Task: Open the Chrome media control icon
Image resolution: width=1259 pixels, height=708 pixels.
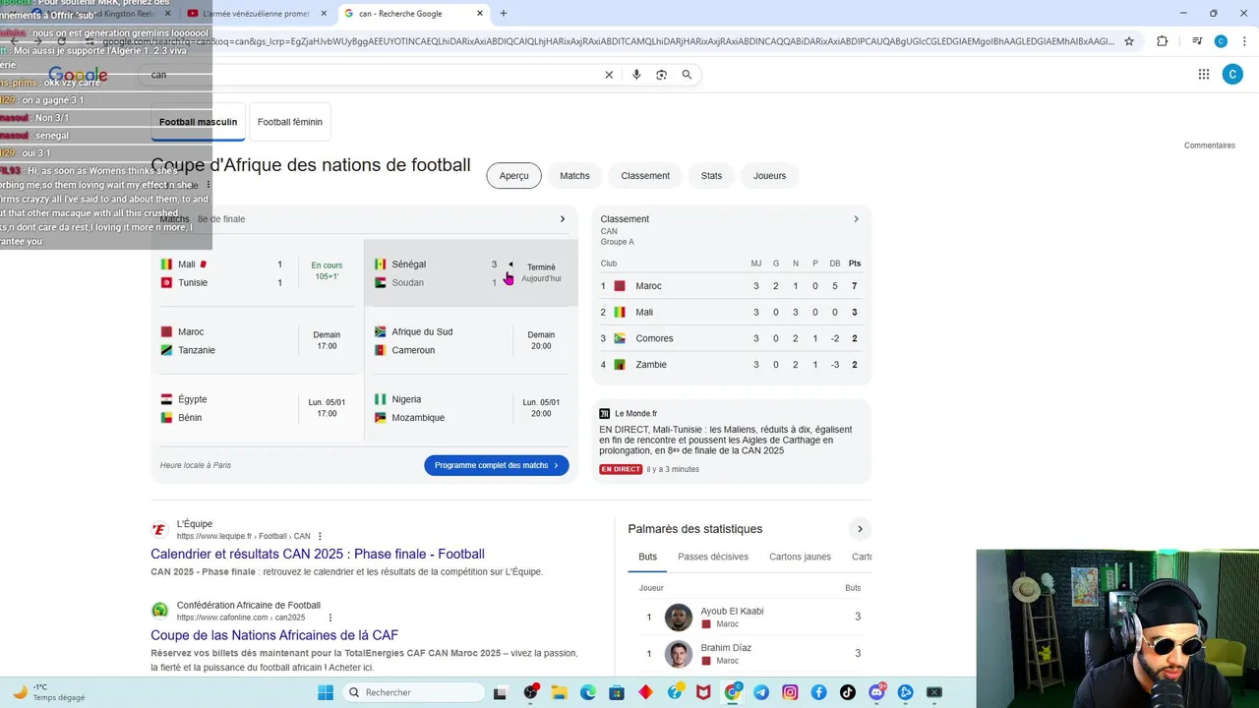Action: point(1197,41)
